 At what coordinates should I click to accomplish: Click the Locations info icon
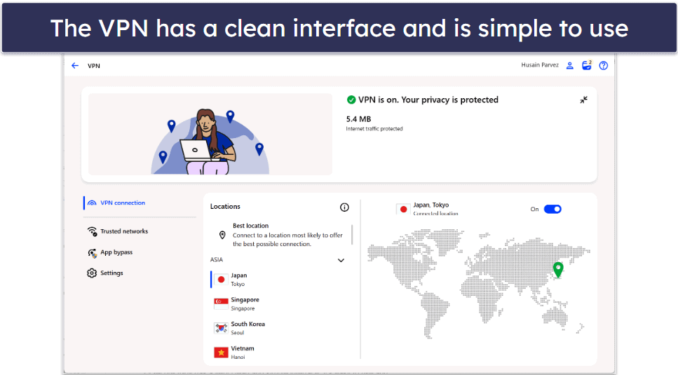click(344, 207)
